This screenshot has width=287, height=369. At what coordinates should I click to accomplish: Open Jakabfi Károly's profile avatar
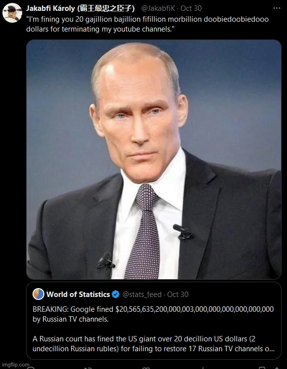12,13
